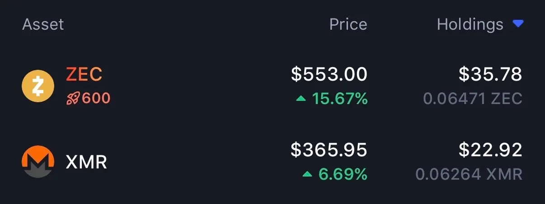The height and width of the screenshot is (204, 545).
Task: Click the Monero coin logo icon
Action: point(38,162)
